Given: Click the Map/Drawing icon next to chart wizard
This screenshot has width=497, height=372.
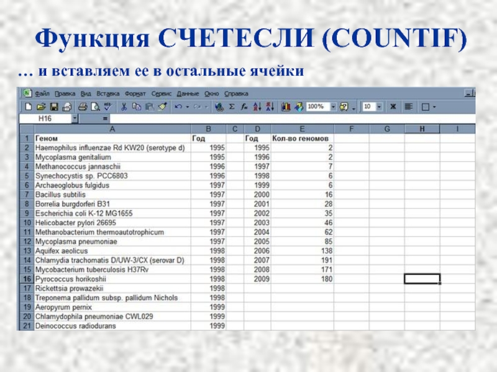Looking at the screenshot, I should (x=299, y=107).
